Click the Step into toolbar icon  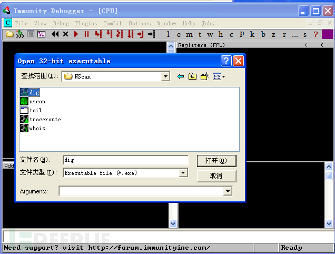pyautogui.click(x=98, y=34)
